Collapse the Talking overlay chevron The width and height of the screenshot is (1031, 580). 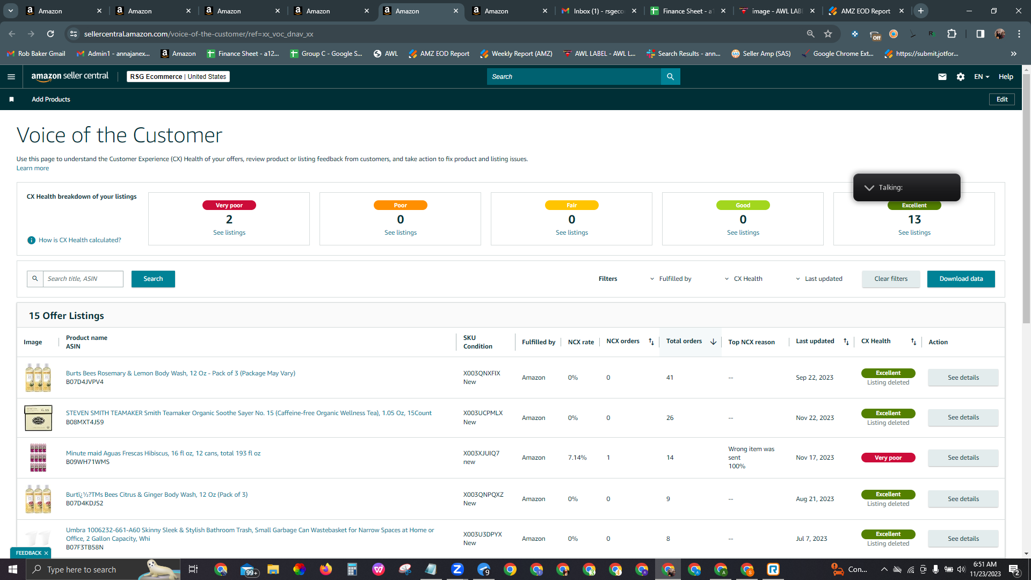[869, 188]
